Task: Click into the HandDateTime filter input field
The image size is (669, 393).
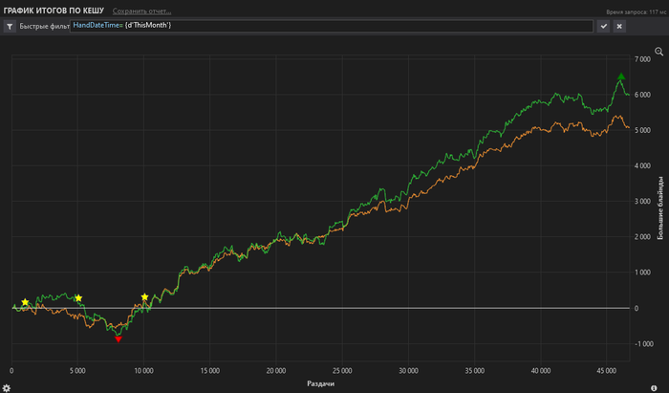Action: (332, 26)
